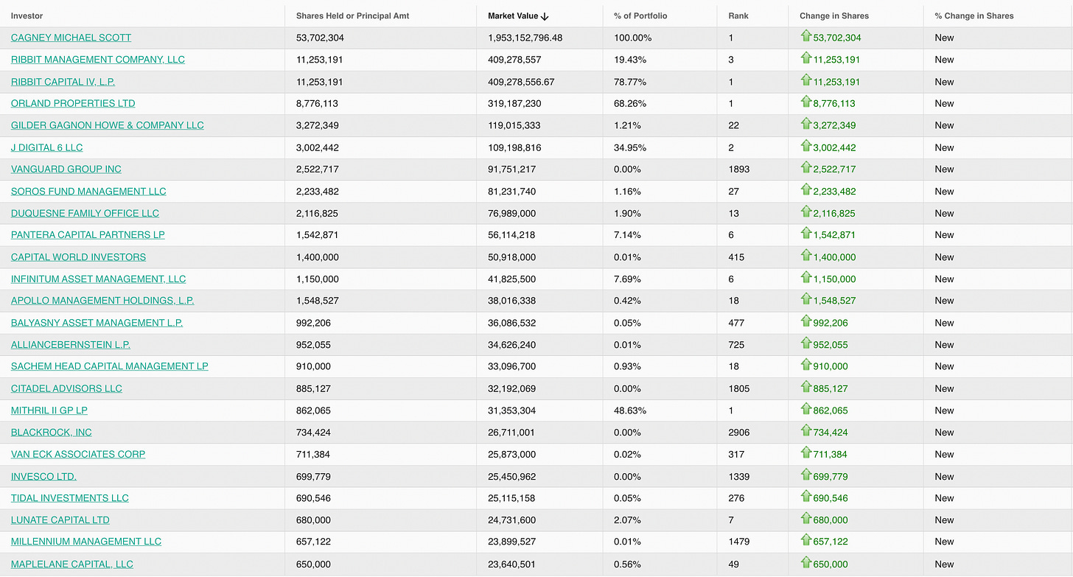Sort table by Rank column

point(738,15)
